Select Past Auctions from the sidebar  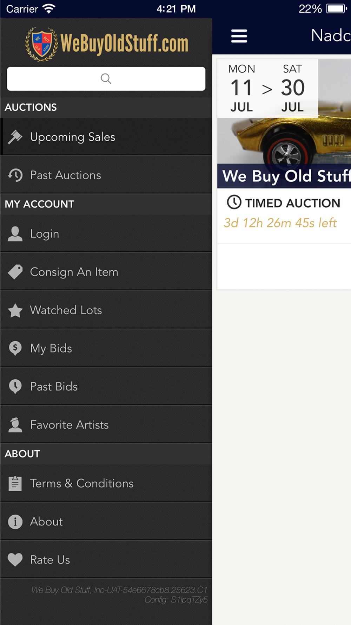point(66,175)
